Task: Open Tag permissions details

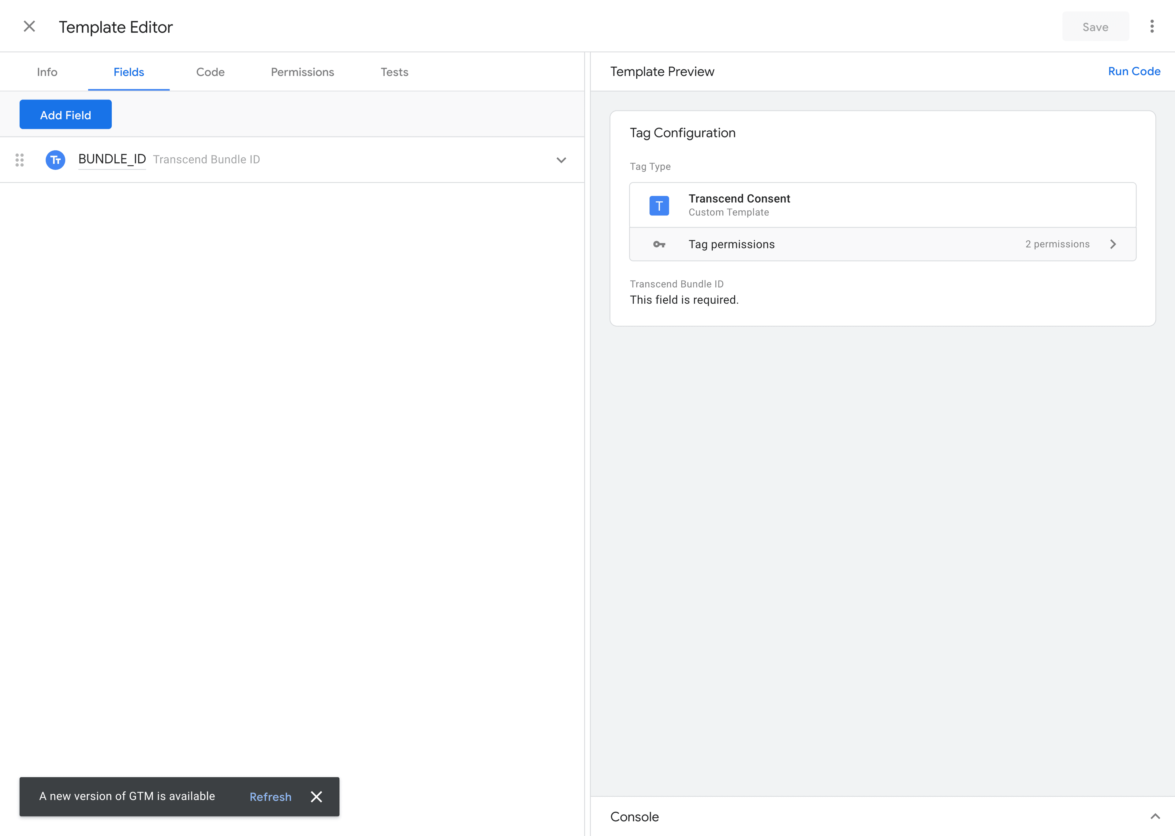Action: pos(732,244)
